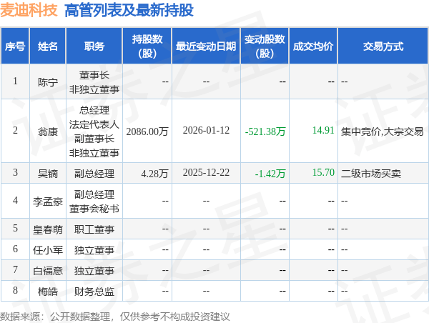Click serial number 1
This screenshot has height=323, width=429.
pyautogui.click(x=15, y=81)
